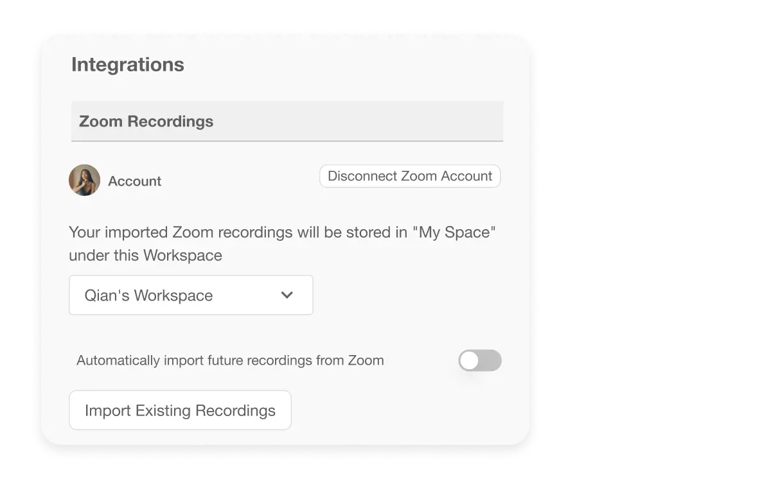Click Disconnect Zoom Account
This screenshot has height=488, width=771.
409,175
